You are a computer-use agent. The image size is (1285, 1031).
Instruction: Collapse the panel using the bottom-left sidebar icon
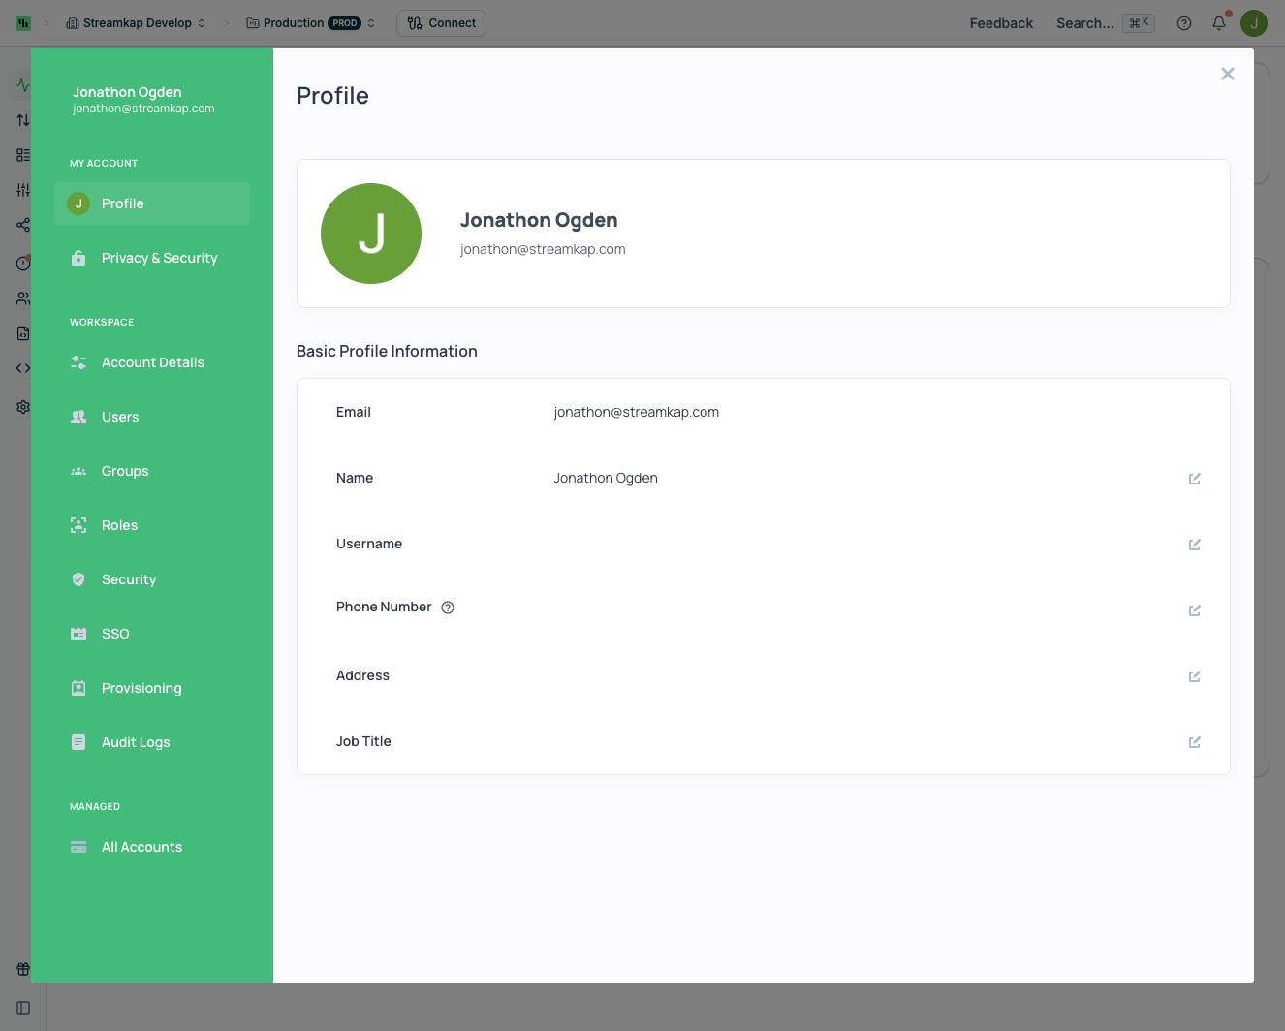click(22, 1007)
